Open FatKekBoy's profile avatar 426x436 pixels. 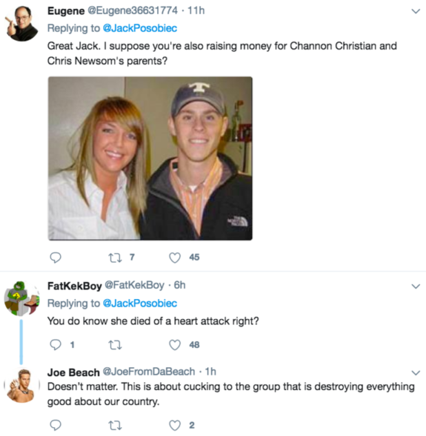pyautogui.click(x=22, y=298)
